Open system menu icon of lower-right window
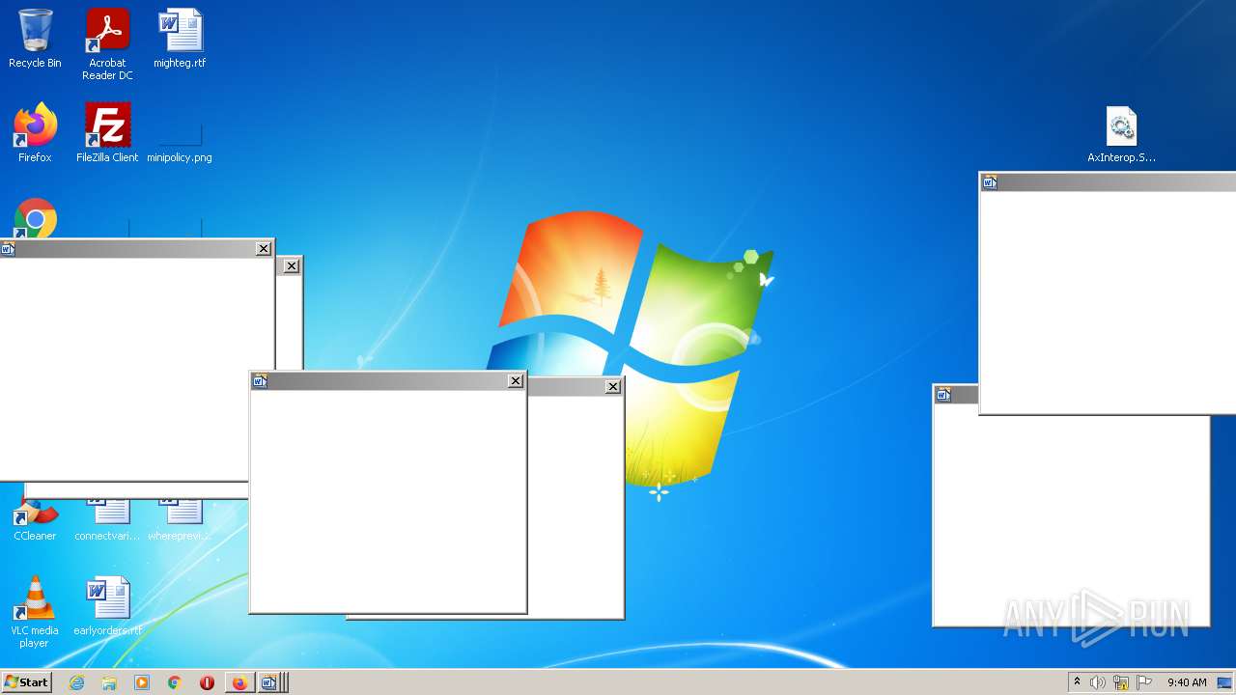 [x=943, y=395]
